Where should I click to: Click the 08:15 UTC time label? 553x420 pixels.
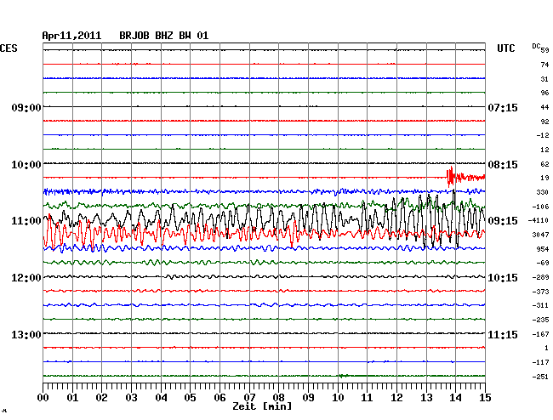point(503,165)
